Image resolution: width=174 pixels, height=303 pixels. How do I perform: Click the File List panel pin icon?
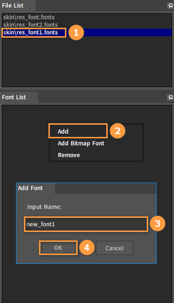coord(170,6)
